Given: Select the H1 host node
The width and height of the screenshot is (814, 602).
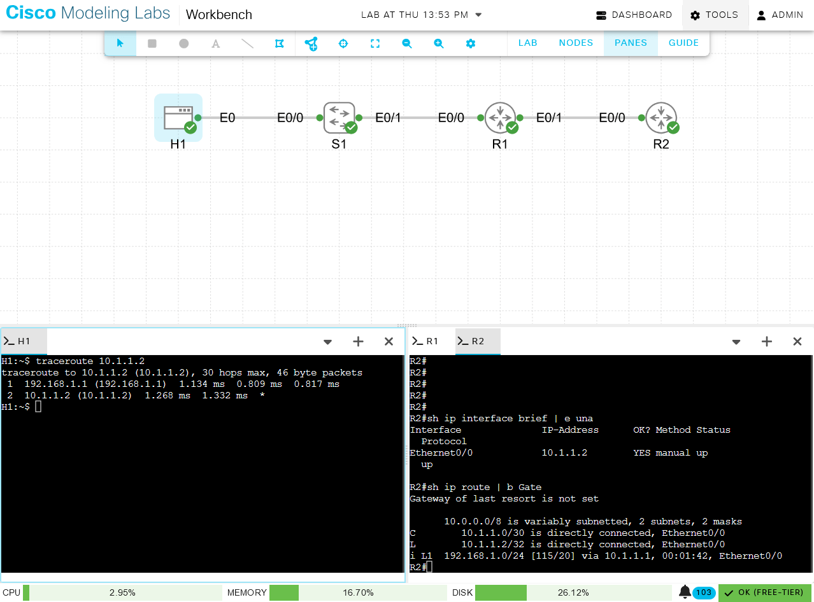Looking at the screenshot, I should [178, 118].
